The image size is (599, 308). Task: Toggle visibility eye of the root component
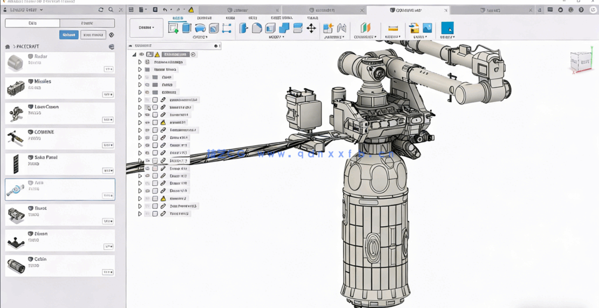click(x=142, y=55)
